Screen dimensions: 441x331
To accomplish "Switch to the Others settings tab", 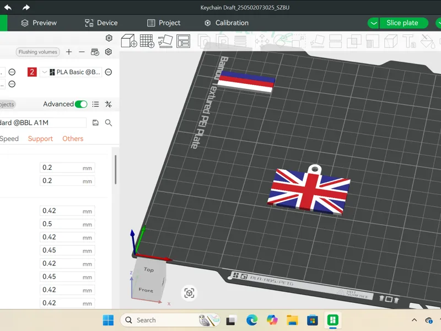I will click(73, 138).
